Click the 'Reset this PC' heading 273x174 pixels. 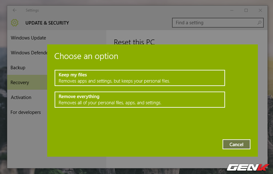[x=134, y=42]
